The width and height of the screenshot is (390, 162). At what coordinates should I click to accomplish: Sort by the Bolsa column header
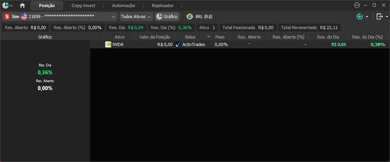click(190, 37)
